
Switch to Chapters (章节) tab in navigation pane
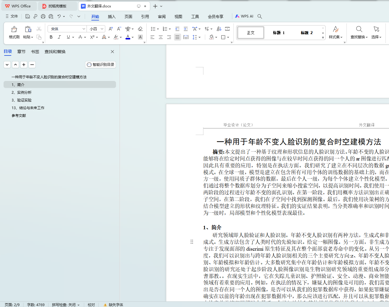click(21, 52)
